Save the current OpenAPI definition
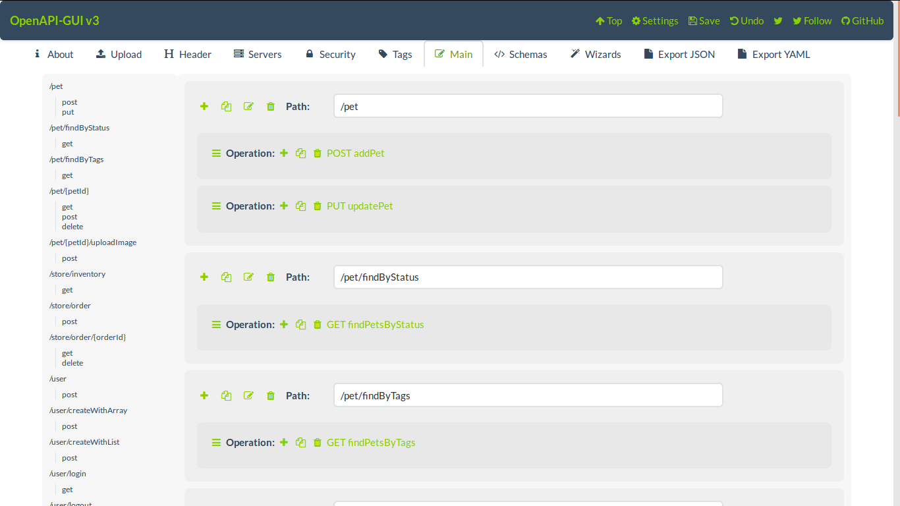 click(704, 20)
